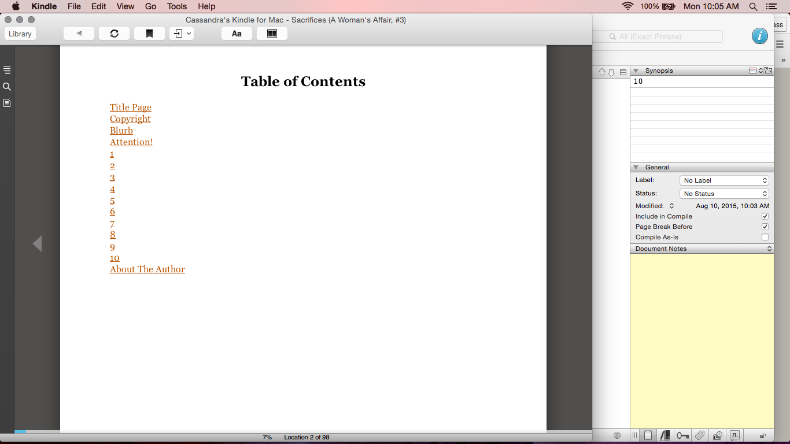The image size is (790, 444).
Task: Open the Status dropdown showing No Status
Action: 724,194
